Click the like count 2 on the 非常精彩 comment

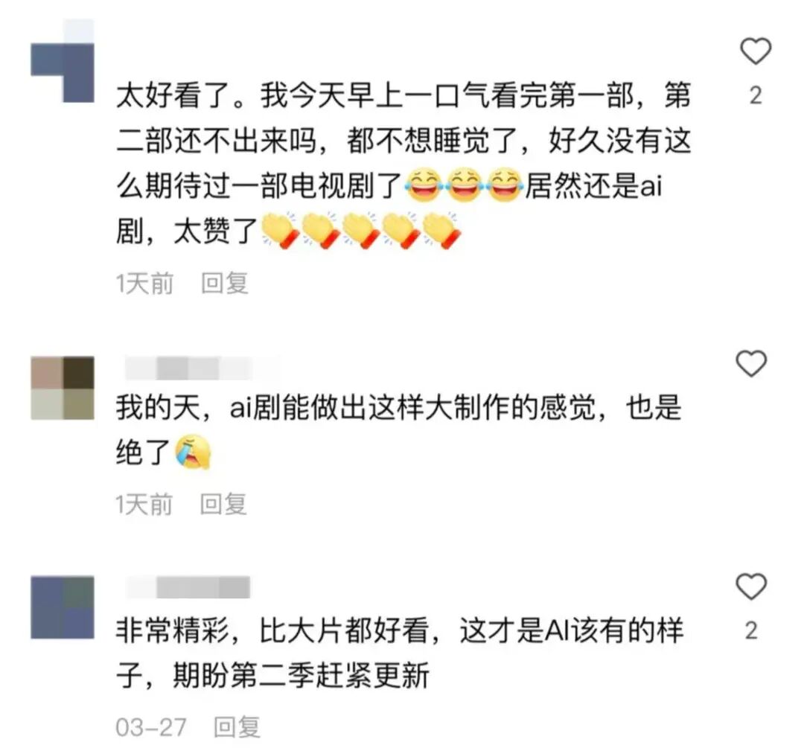(x=751, y=631)
